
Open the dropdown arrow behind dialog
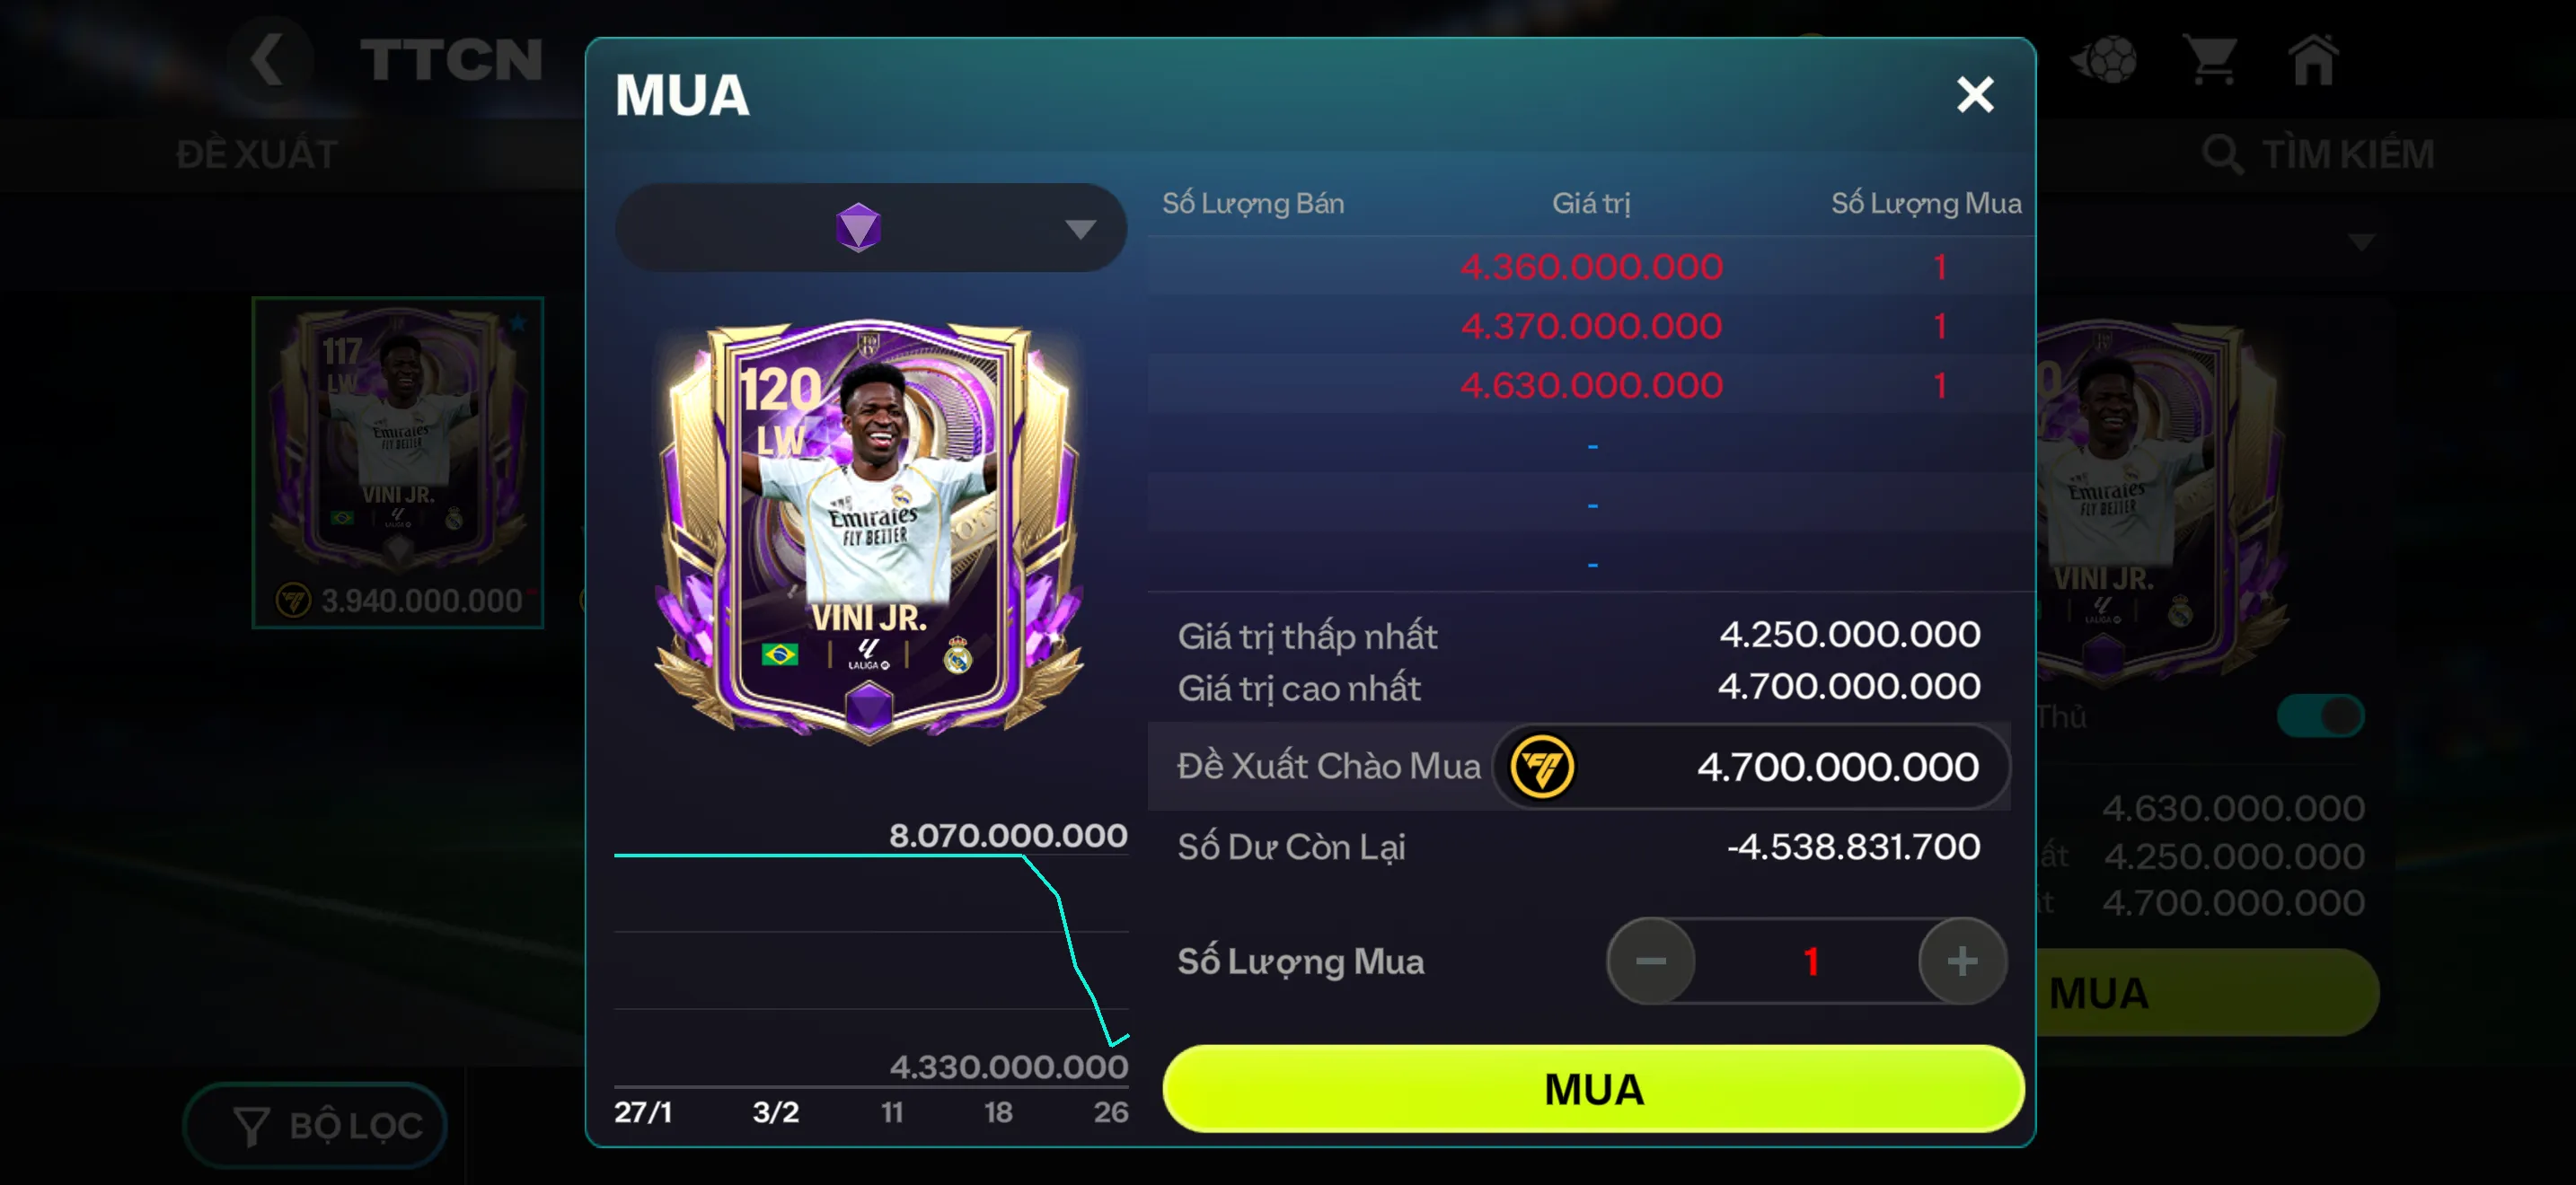point(2361,242)
